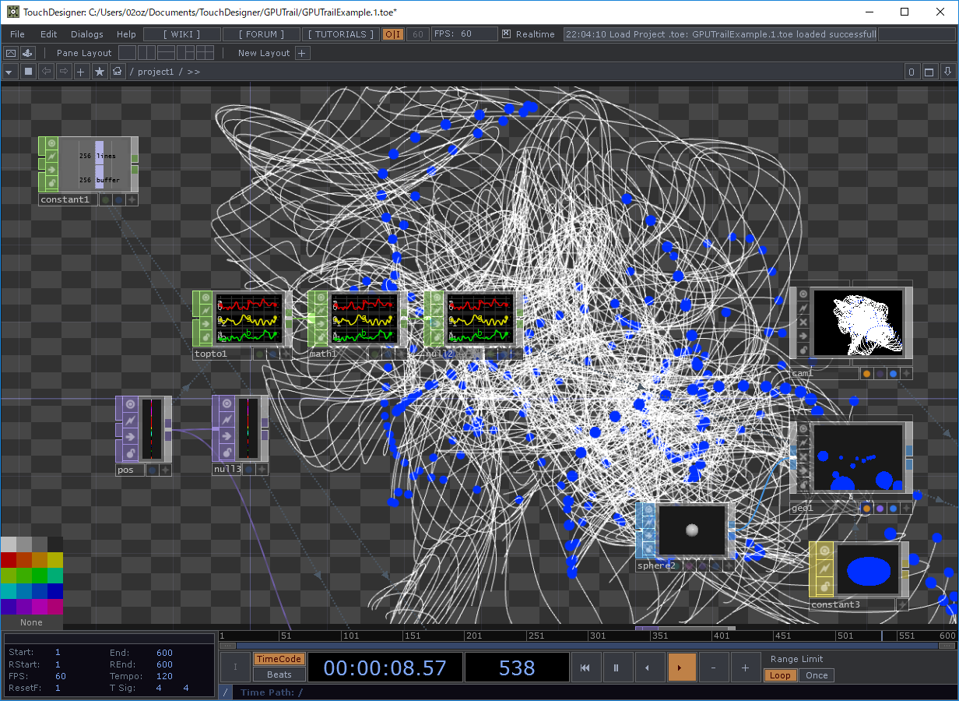Click the TUTORIALS button
The width and height of the screenshot is (959, 701).
(x=340, y=34)
